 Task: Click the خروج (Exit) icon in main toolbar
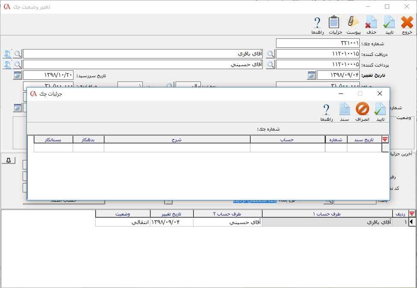coord(407,25)
